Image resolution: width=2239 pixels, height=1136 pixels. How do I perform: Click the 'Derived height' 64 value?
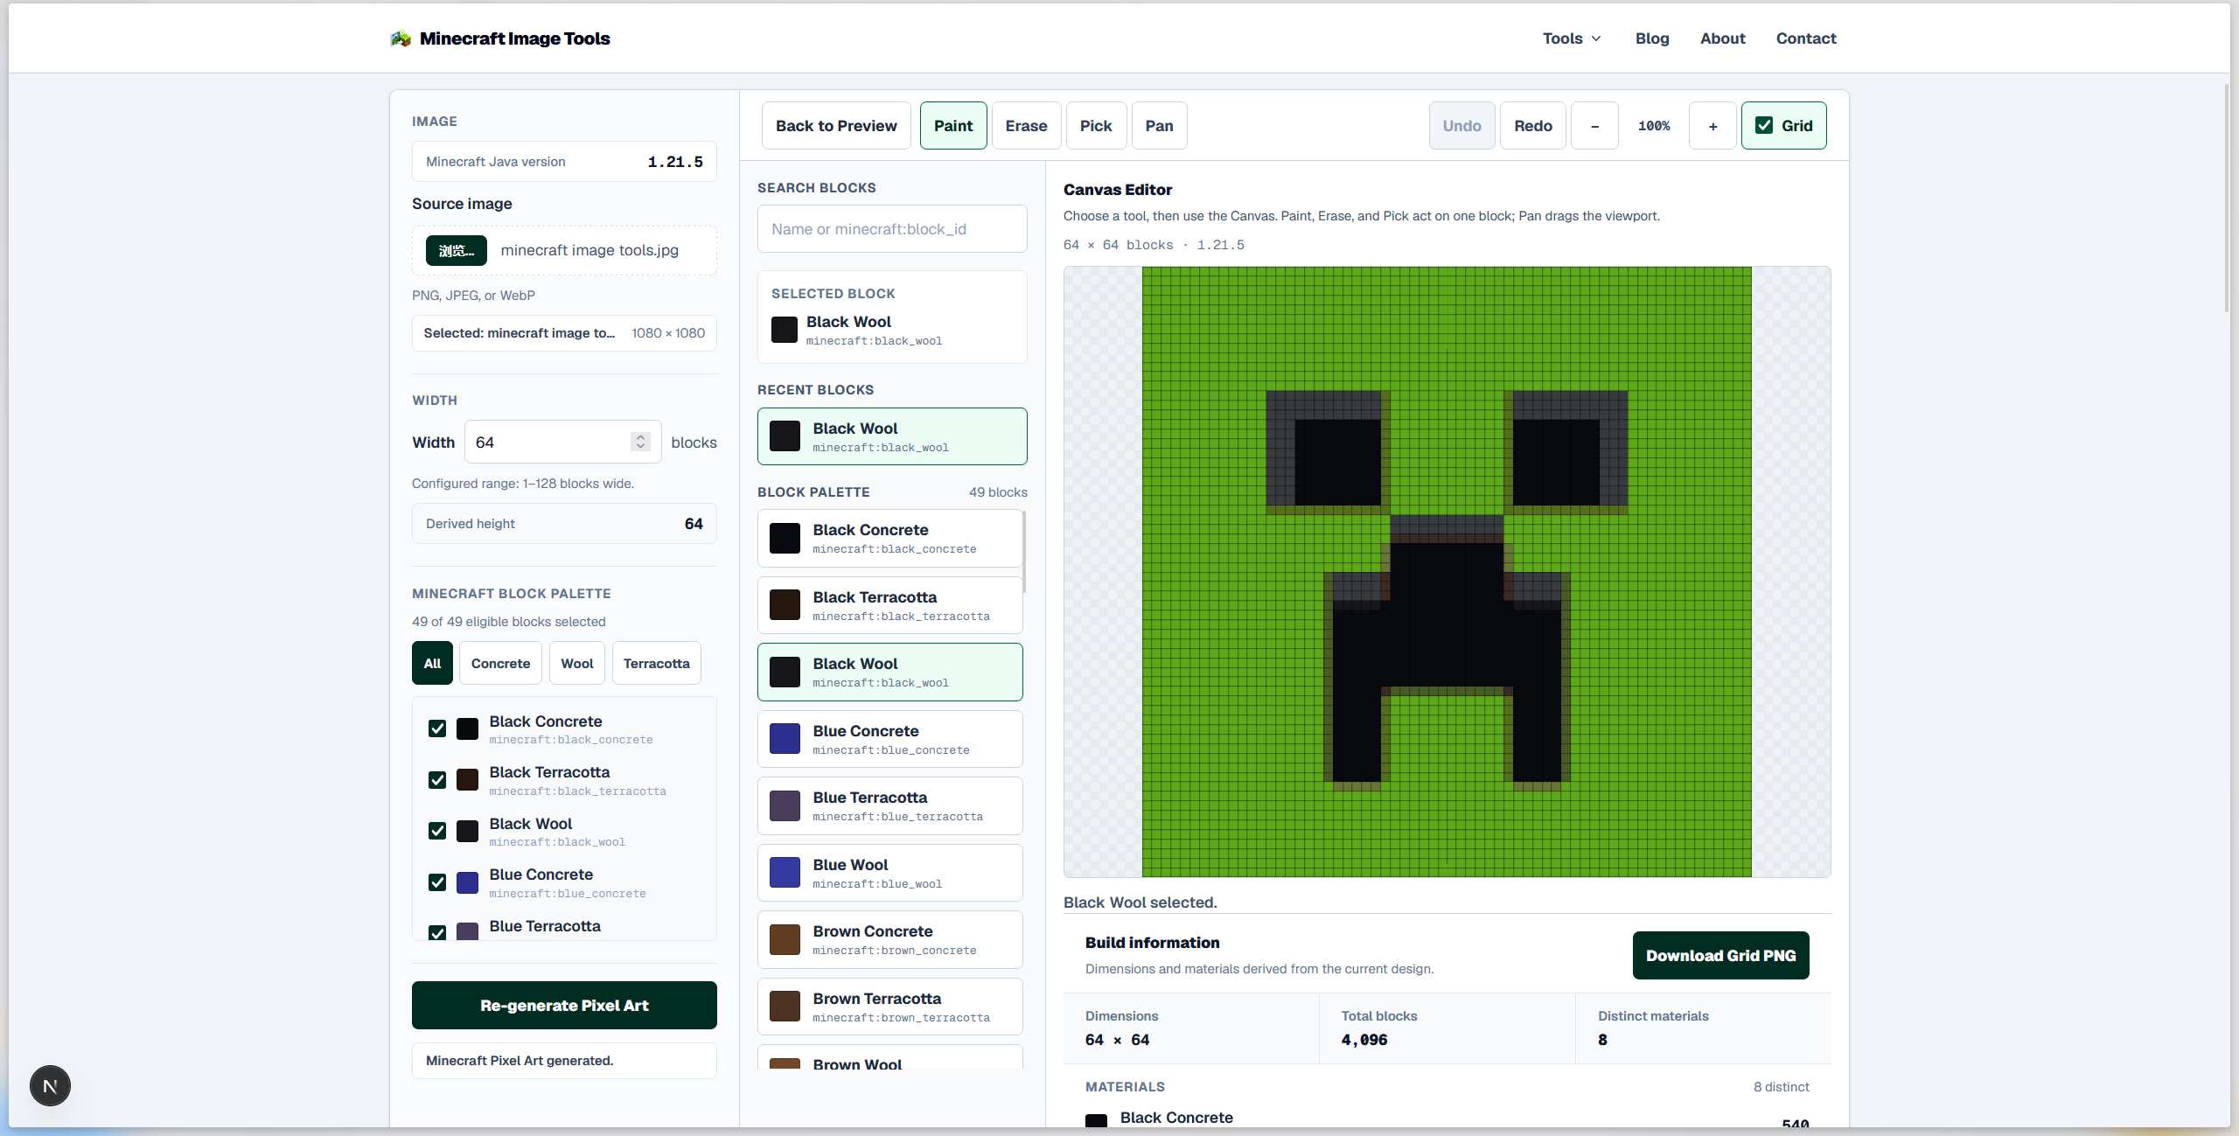click(x=694, y=523)
